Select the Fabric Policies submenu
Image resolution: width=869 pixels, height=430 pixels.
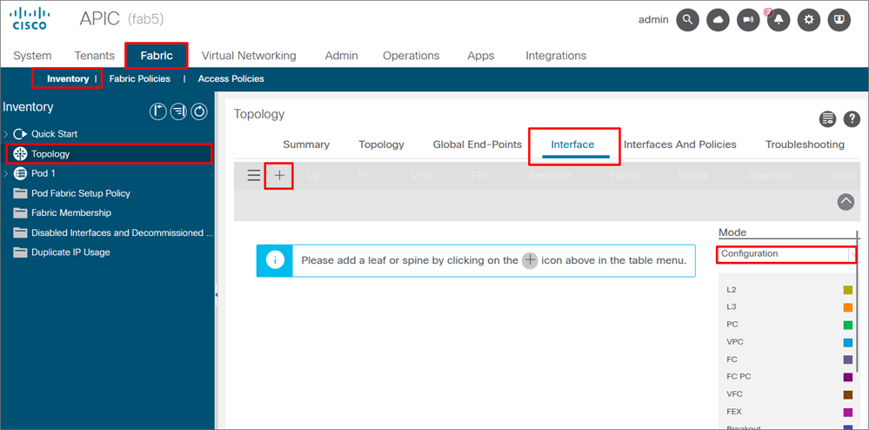tap(140, 79)
